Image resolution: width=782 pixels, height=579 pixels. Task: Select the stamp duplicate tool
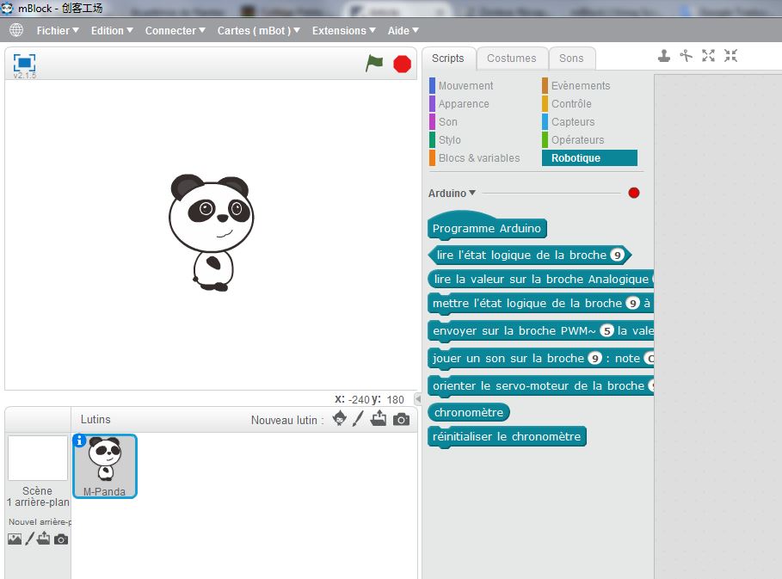point(664,56)
